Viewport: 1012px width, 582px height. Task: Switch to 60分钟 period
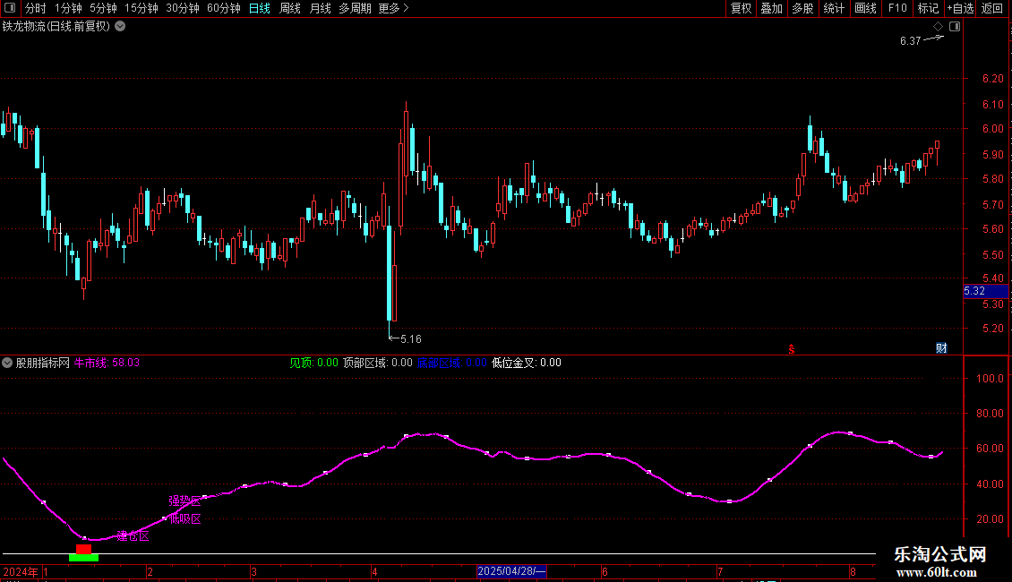coord(224,8)
